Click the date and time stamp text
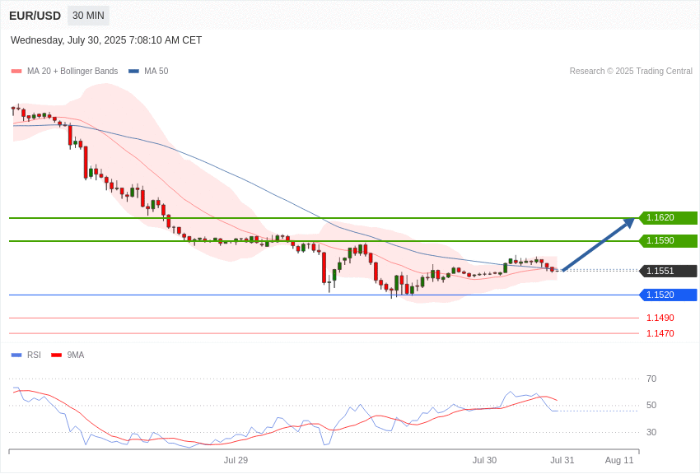Image resolution: width=700 pixels, height=474 pixels. 106,40
